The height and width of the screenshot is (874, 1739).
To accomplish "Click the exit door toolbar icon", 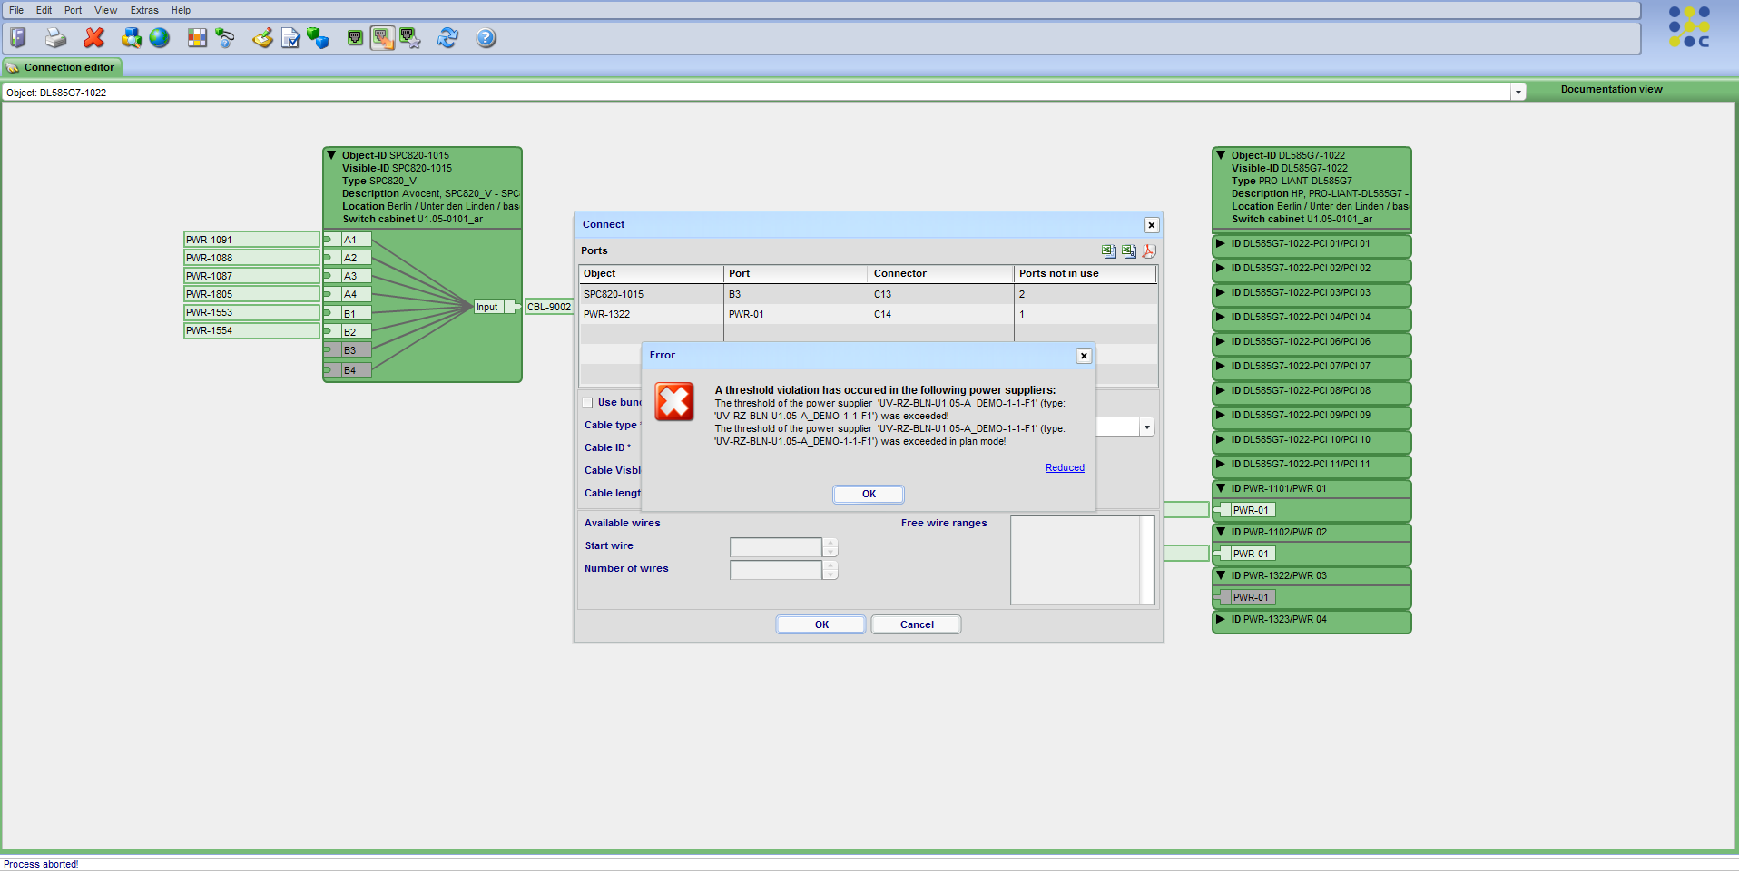I will (x=18, y=38).
